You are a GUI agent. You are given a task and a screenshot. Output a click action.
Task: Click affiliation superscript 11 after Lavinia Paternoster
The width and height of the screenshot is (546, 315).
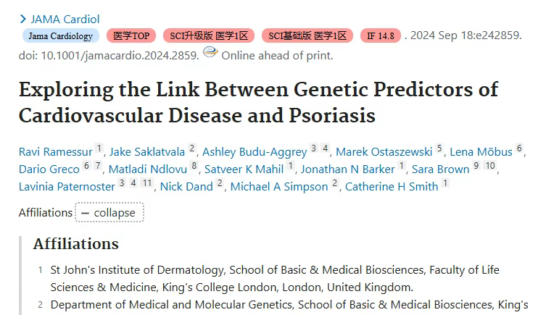(146, 183)
